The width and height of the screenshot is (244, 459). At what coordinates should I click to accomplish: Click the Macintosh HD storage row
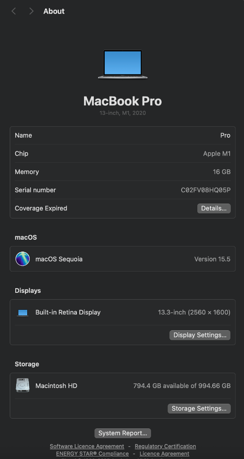tap(123, 385)
